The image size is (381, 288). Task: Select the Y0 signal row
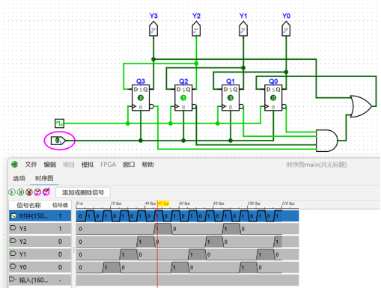[40, 267]
